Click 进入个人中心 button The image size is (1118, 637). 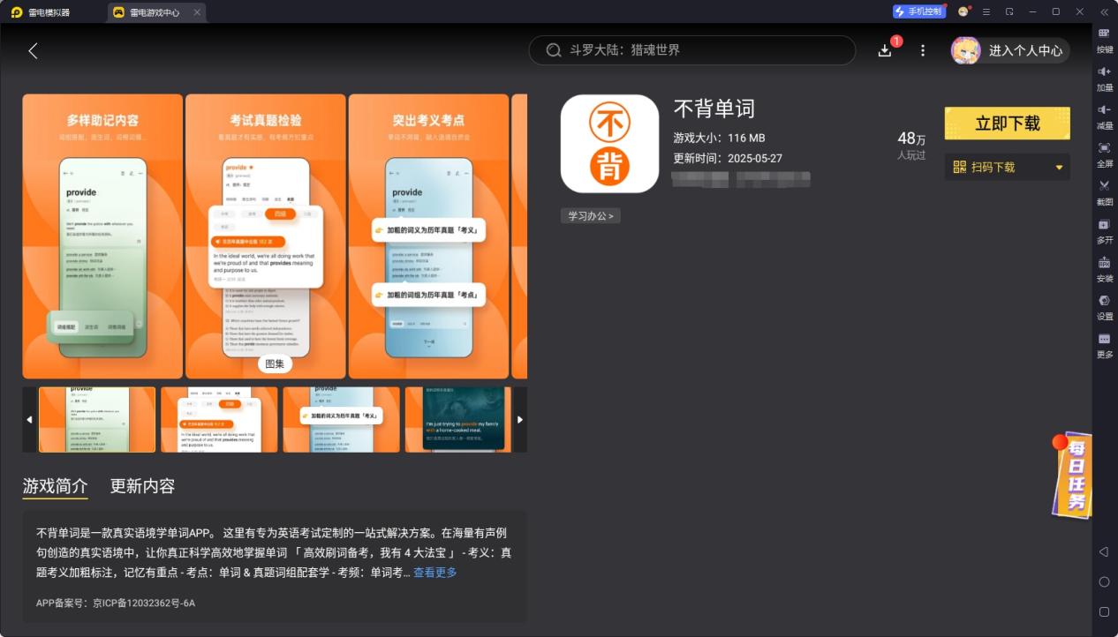(1025, 50)
